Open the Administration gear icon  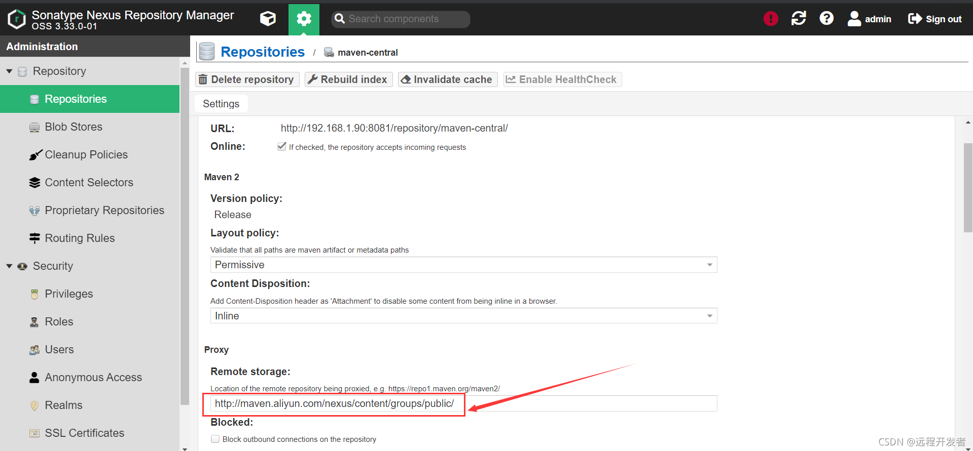click(x=304, y=19)
